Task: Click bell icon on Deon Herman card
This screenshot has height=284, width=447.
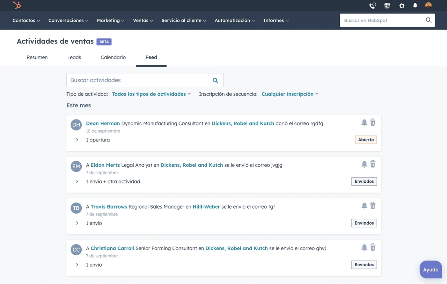Action: click(364, 123)
